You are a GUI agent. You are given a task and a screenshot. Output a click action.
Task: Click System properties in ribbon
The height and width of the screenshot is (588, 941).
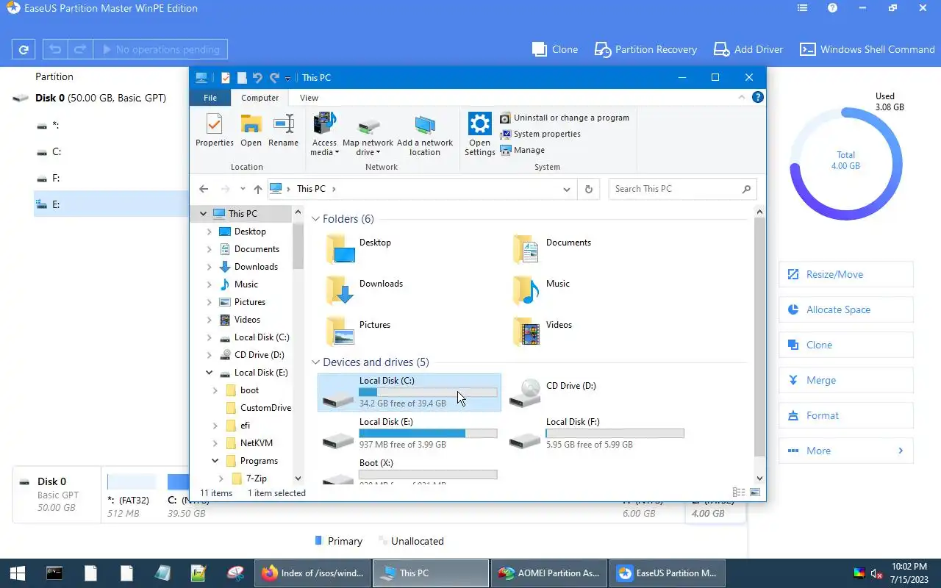click(540, 134)
